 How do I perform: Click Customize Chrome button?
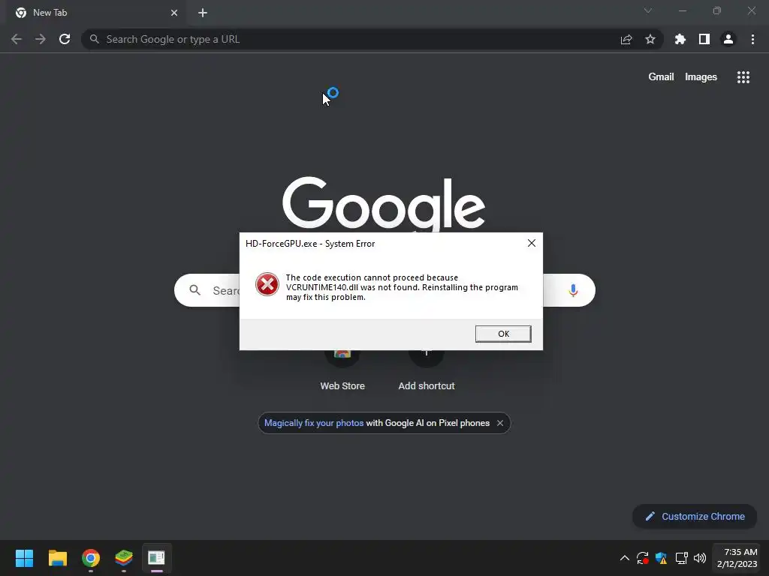pos(695,516)
